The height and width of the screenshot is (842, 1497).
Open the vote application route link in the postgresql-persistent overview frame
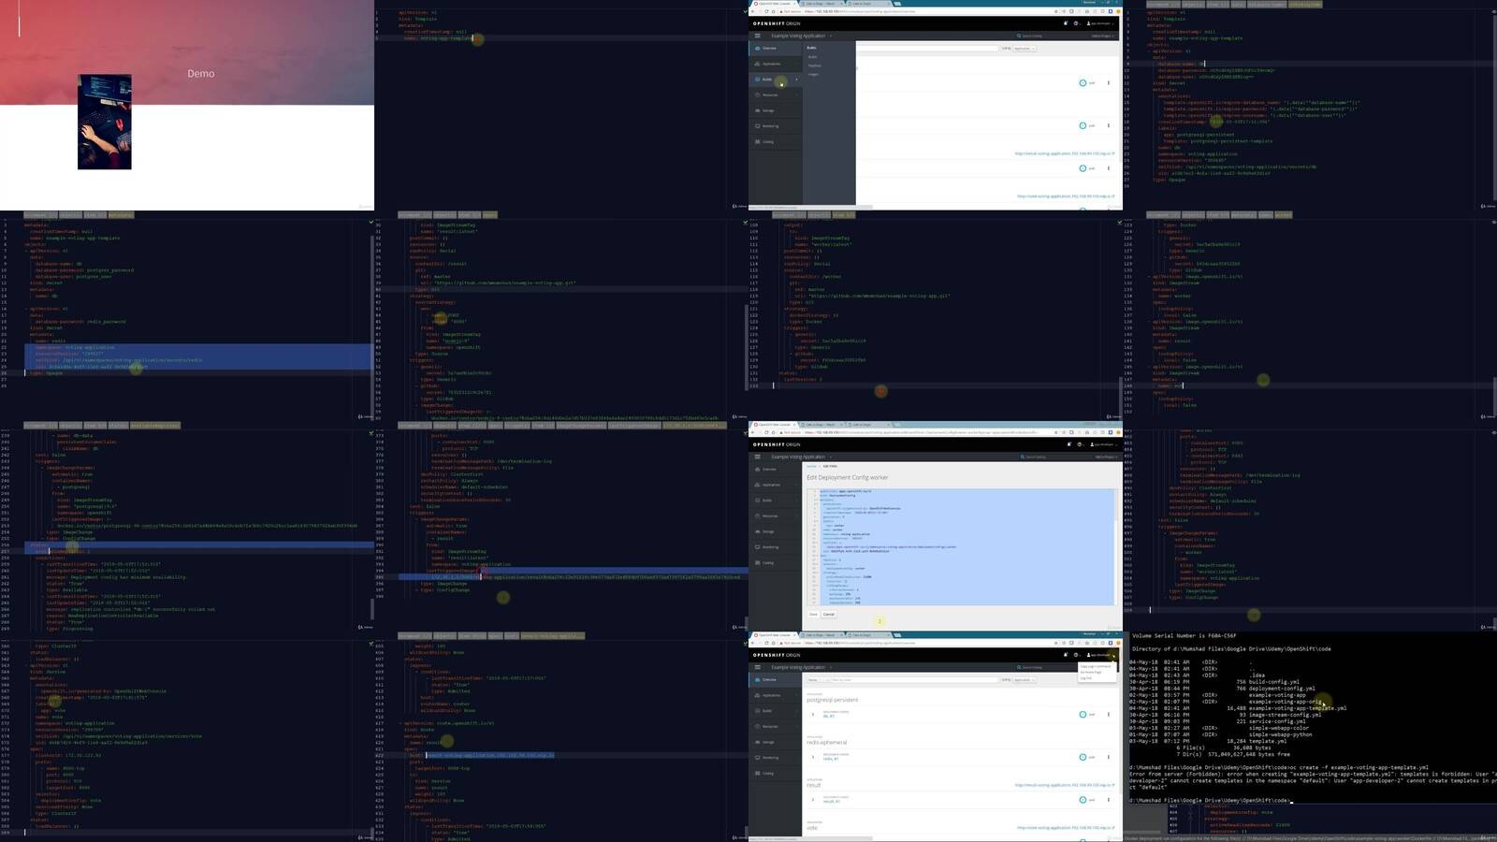point(1067,828)
